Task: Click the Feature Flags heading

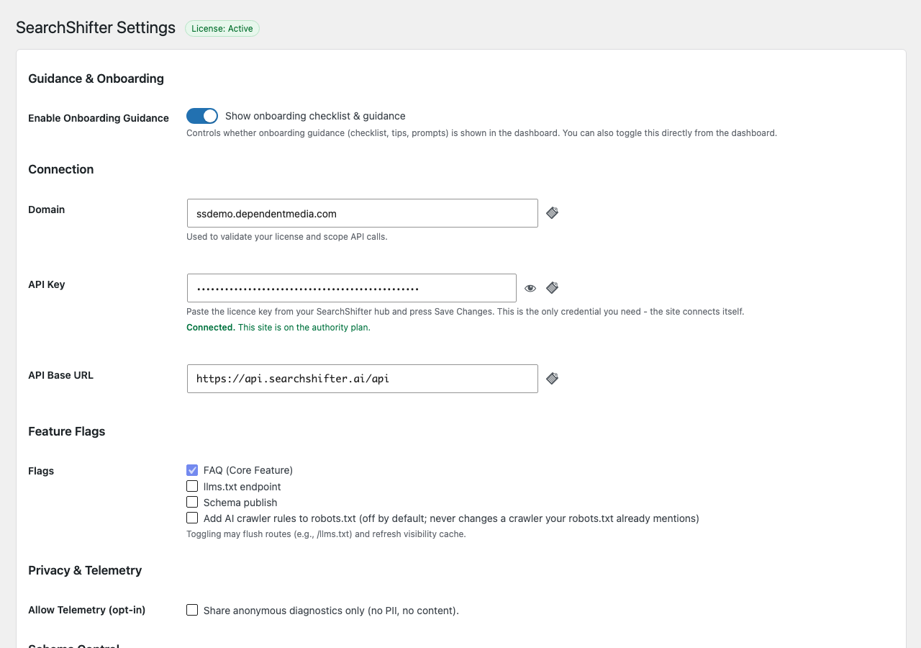Action: coord(67,431)
